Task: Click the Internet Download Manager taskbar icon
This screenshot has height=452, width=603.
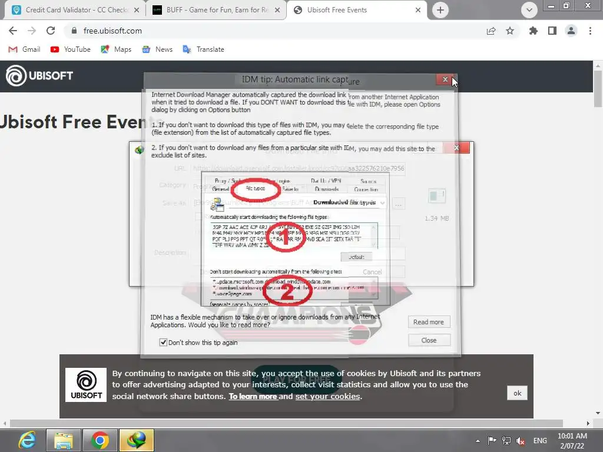Action: coord(137,440)
